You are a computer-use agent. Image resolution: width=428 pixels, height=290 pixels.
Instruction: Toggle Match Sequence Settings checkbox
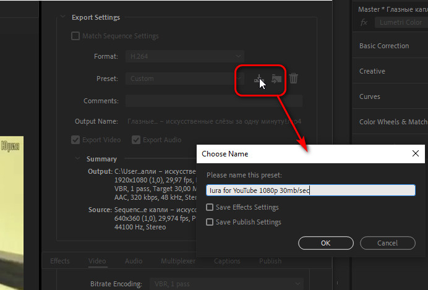tap(75, 36)
